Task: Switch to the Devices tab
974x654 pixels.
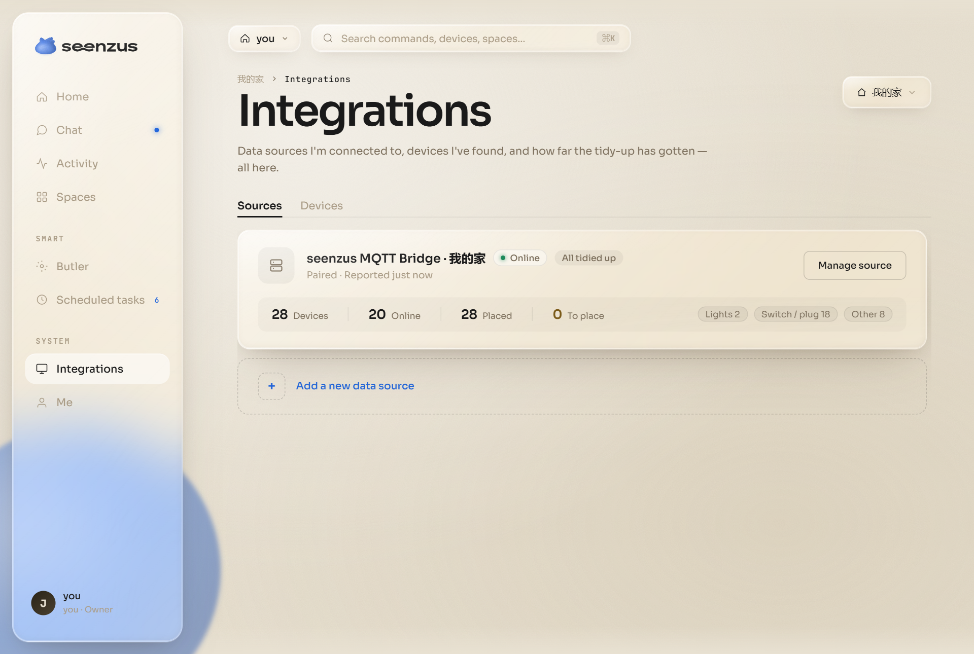Action: click(322, 206)
